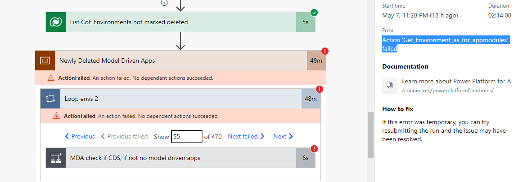Expand MDA check if CDS, if not no model driven apps
Viewport: 514px width, 182px height.
click(x=180, y=158)
